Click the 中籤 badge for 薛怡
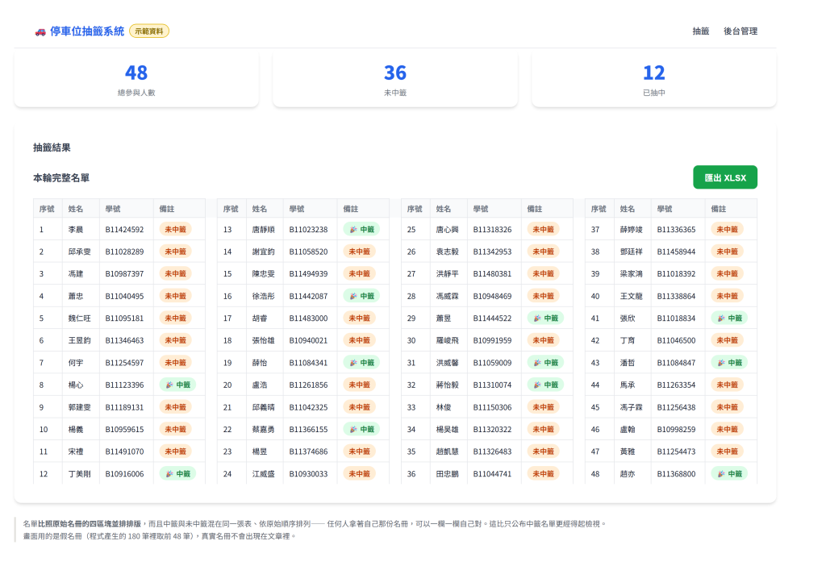 pos(361,363)
